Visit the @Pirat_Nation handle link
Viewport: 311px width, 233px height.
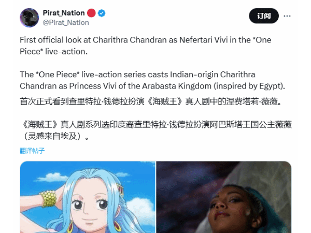click(x=66, y=23)
